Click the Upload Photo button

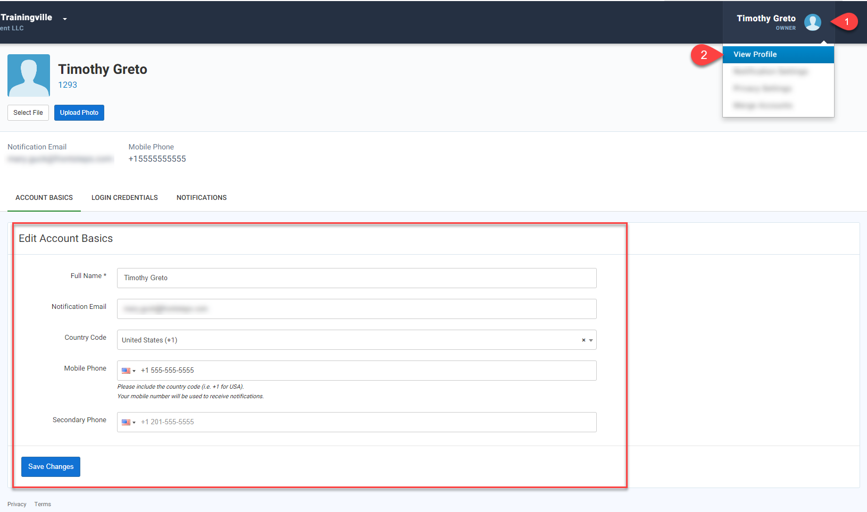pos(79,113)
